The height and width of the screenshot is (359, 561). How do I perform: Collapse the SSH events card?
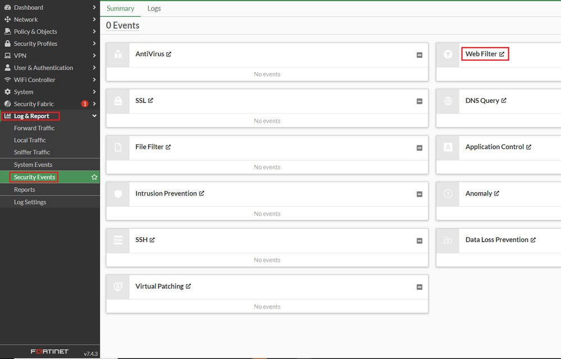click(419, 240)
